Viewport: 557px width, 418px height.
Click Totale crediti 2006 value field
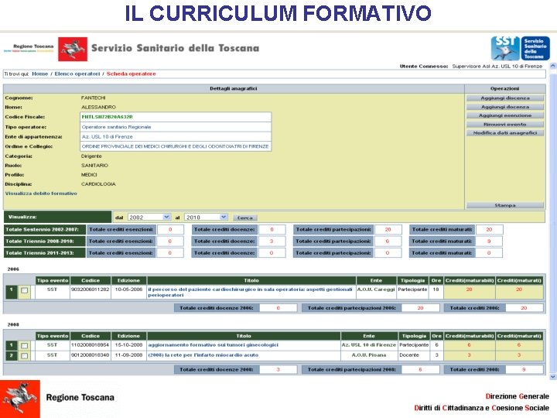tap(524, 308)
